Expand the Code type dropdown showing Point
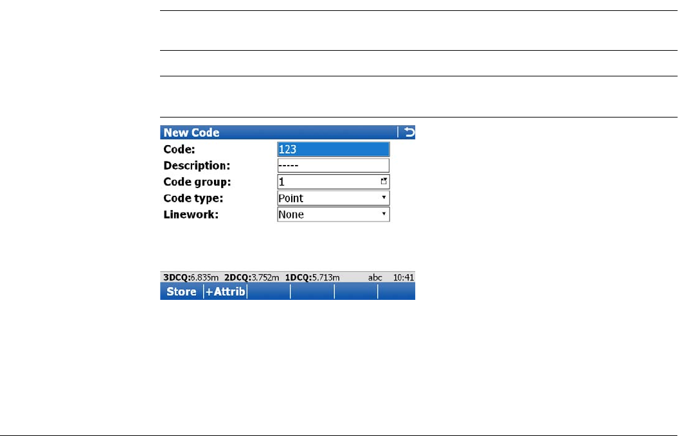 pyautogui.click(x=334, y=198)
